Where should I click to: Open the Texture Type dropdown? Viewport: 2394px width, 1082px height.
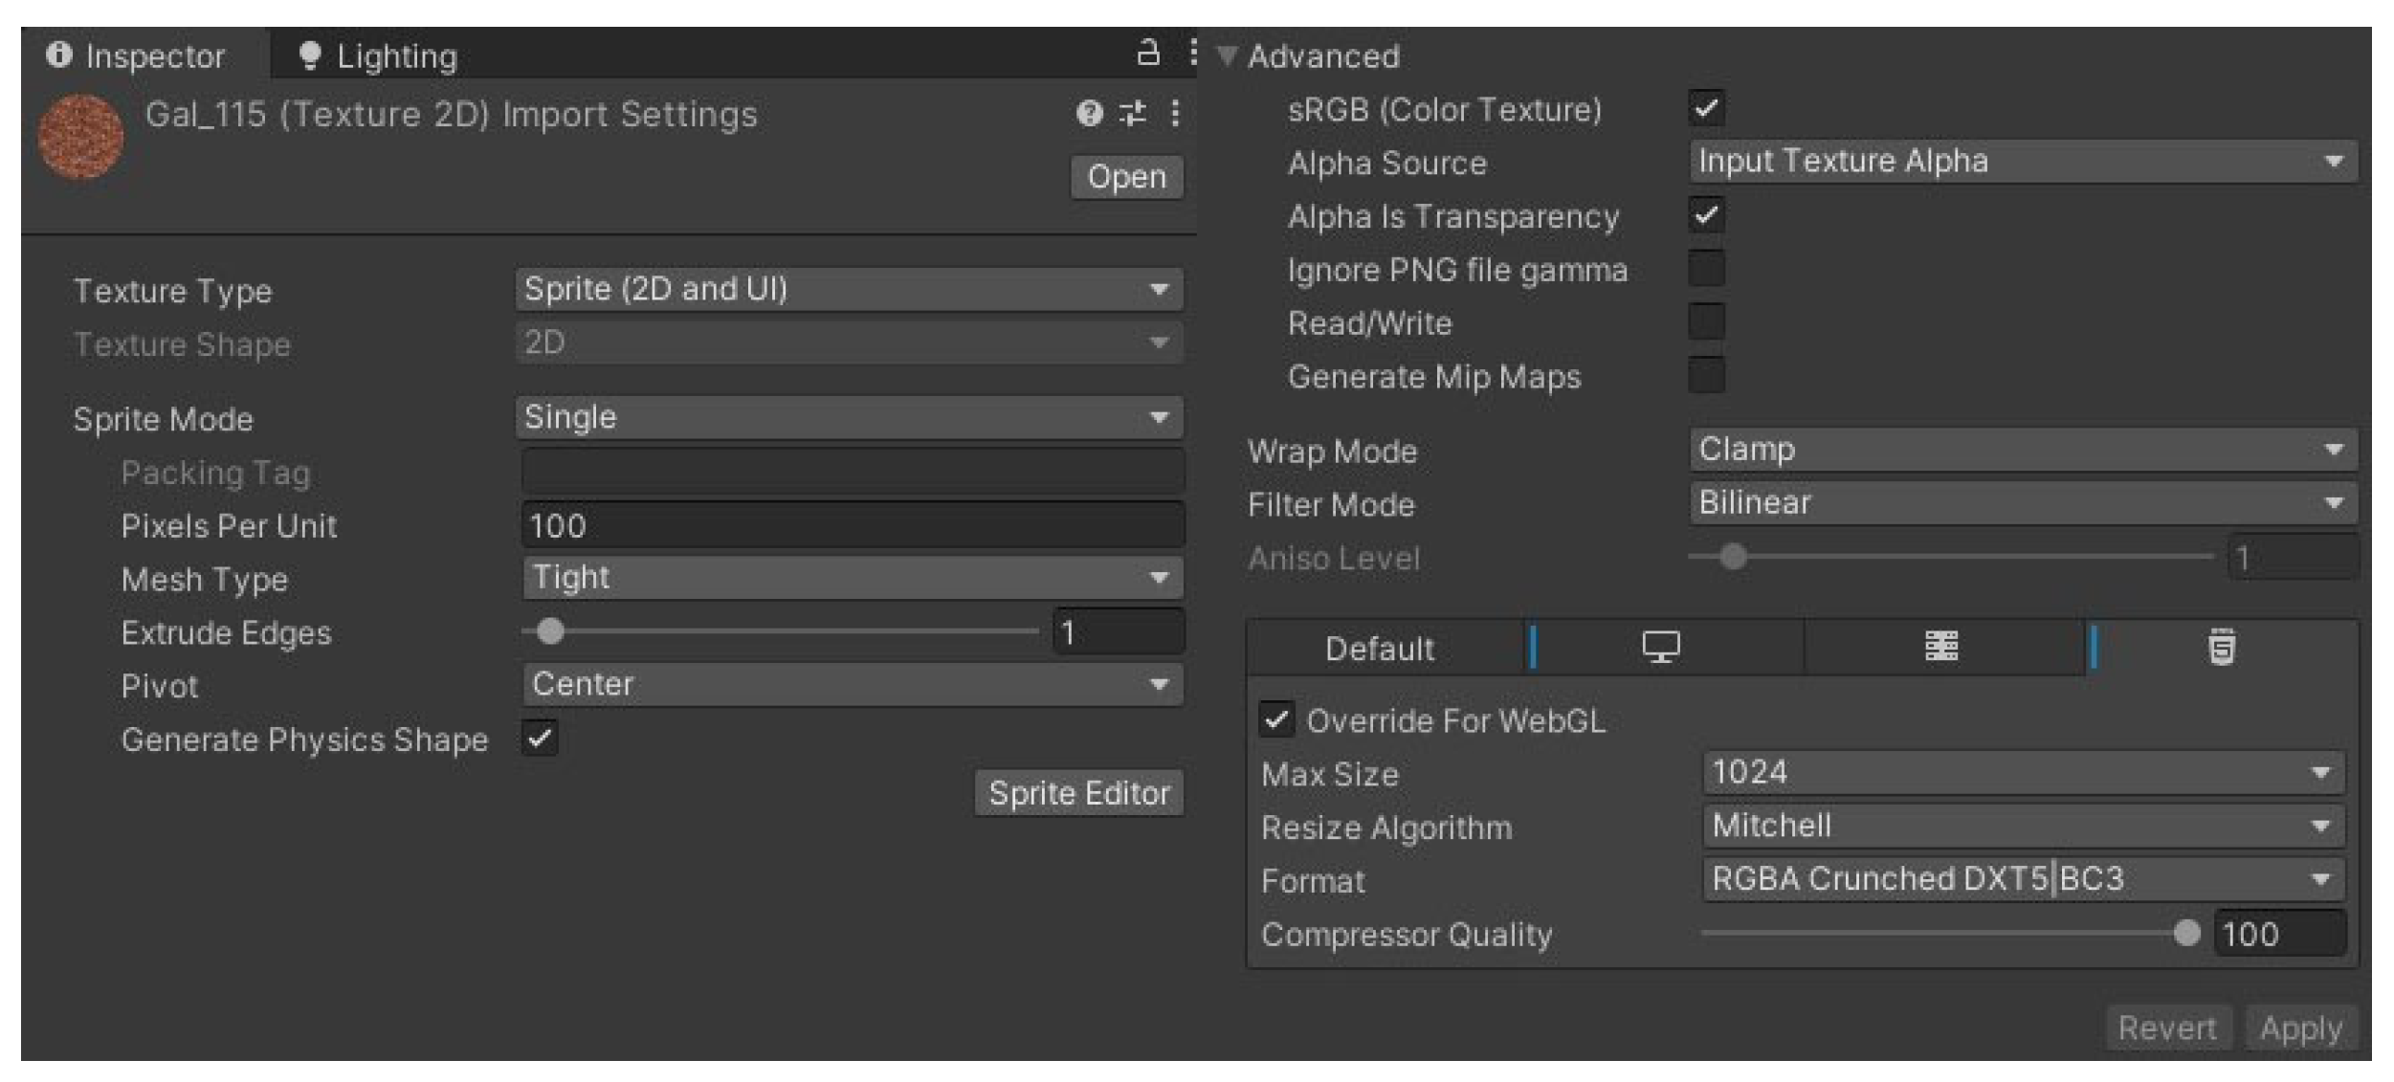[848, 289]
